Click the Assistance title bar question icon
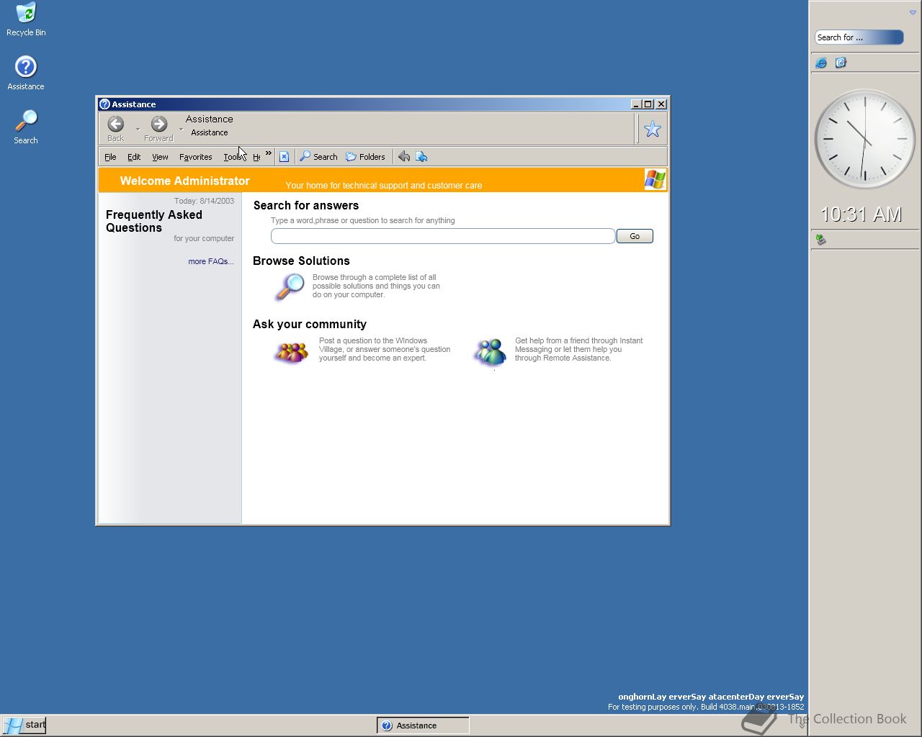 [x=104, y=104]
